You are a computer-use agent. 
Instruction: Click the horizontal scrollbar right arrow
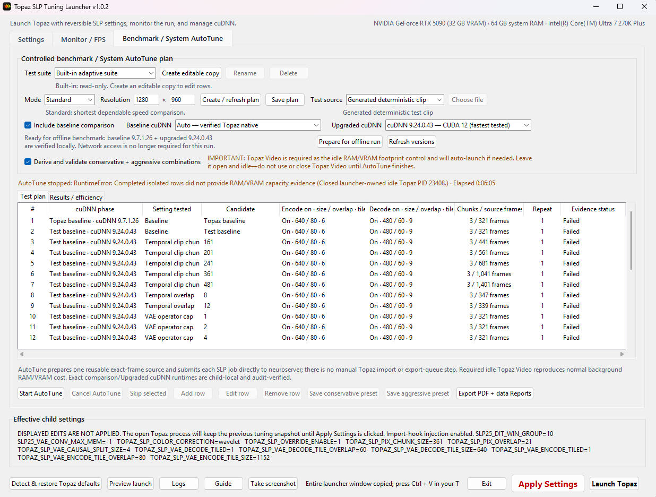(622, 354)
